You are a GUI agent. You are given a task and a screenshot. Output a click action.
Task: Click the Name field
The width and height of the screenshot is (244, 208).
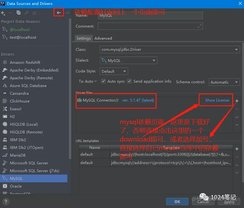(150, 15)
